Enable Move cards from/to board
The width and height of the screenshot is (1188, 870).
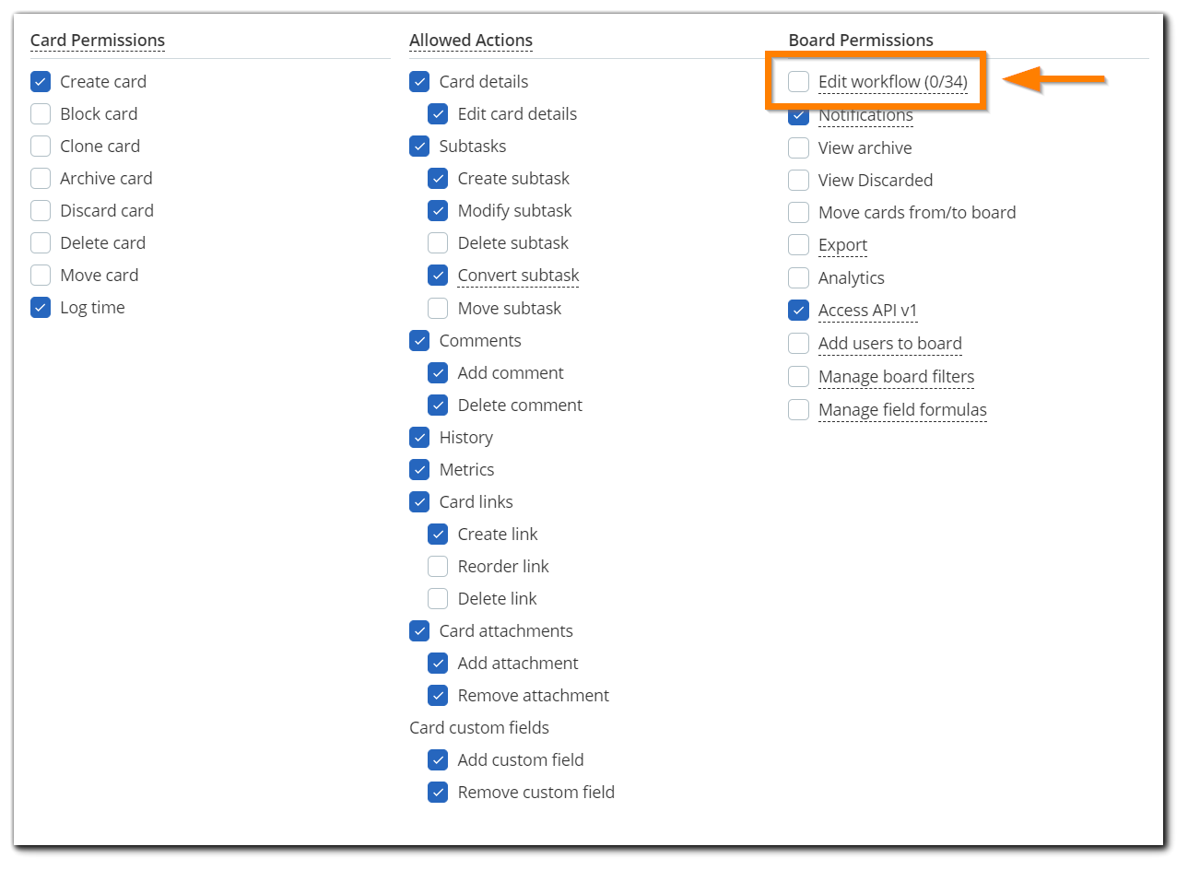pyautogui.click(x=798, y=212)
